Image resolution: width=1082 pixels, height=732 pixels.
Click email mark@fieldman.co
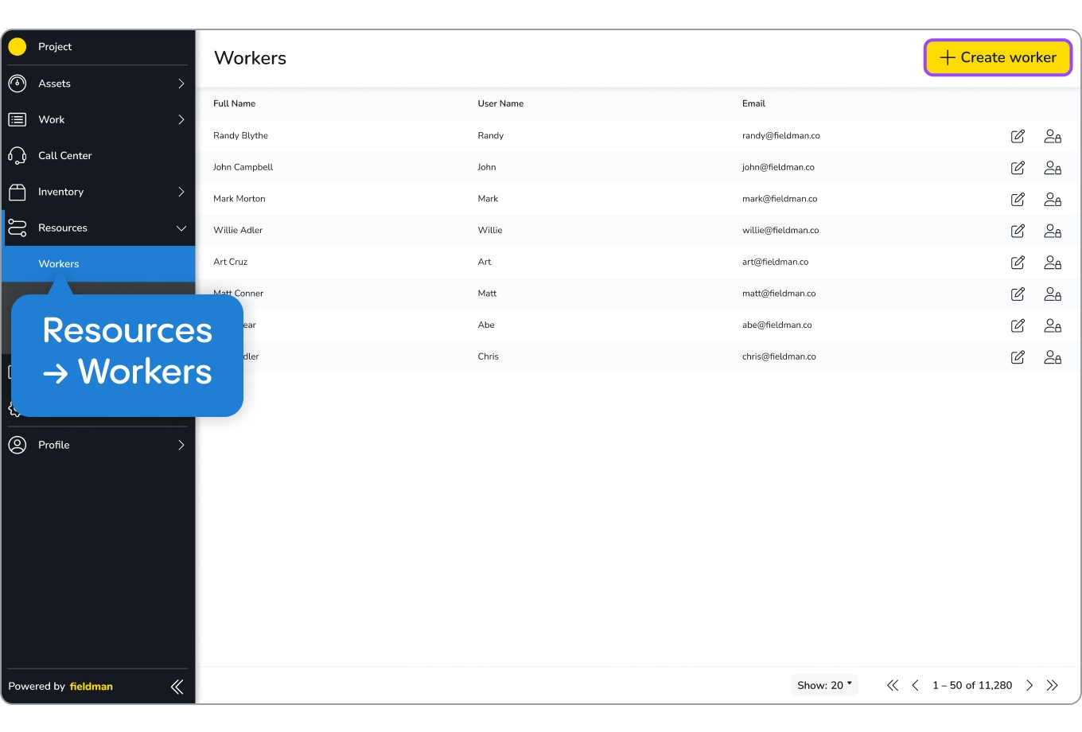pos(780,199)
